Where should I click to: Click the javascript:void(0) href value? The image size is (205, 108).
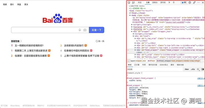tap(175, 22)
